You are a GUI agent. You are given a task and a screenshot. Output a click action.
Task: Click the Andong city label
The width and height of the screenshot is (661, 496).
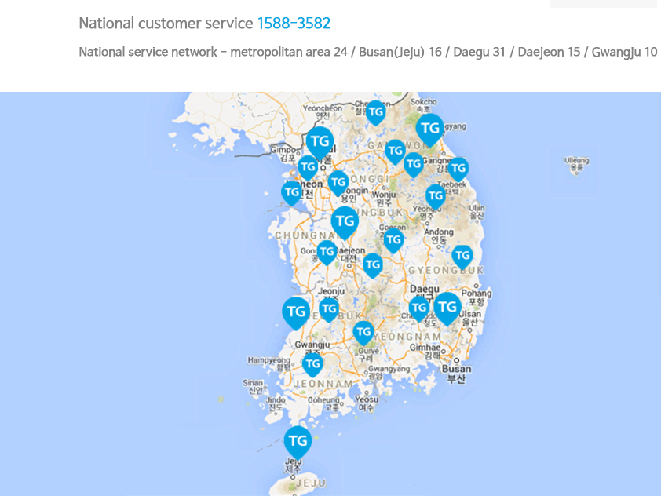[x=438, y=236]
